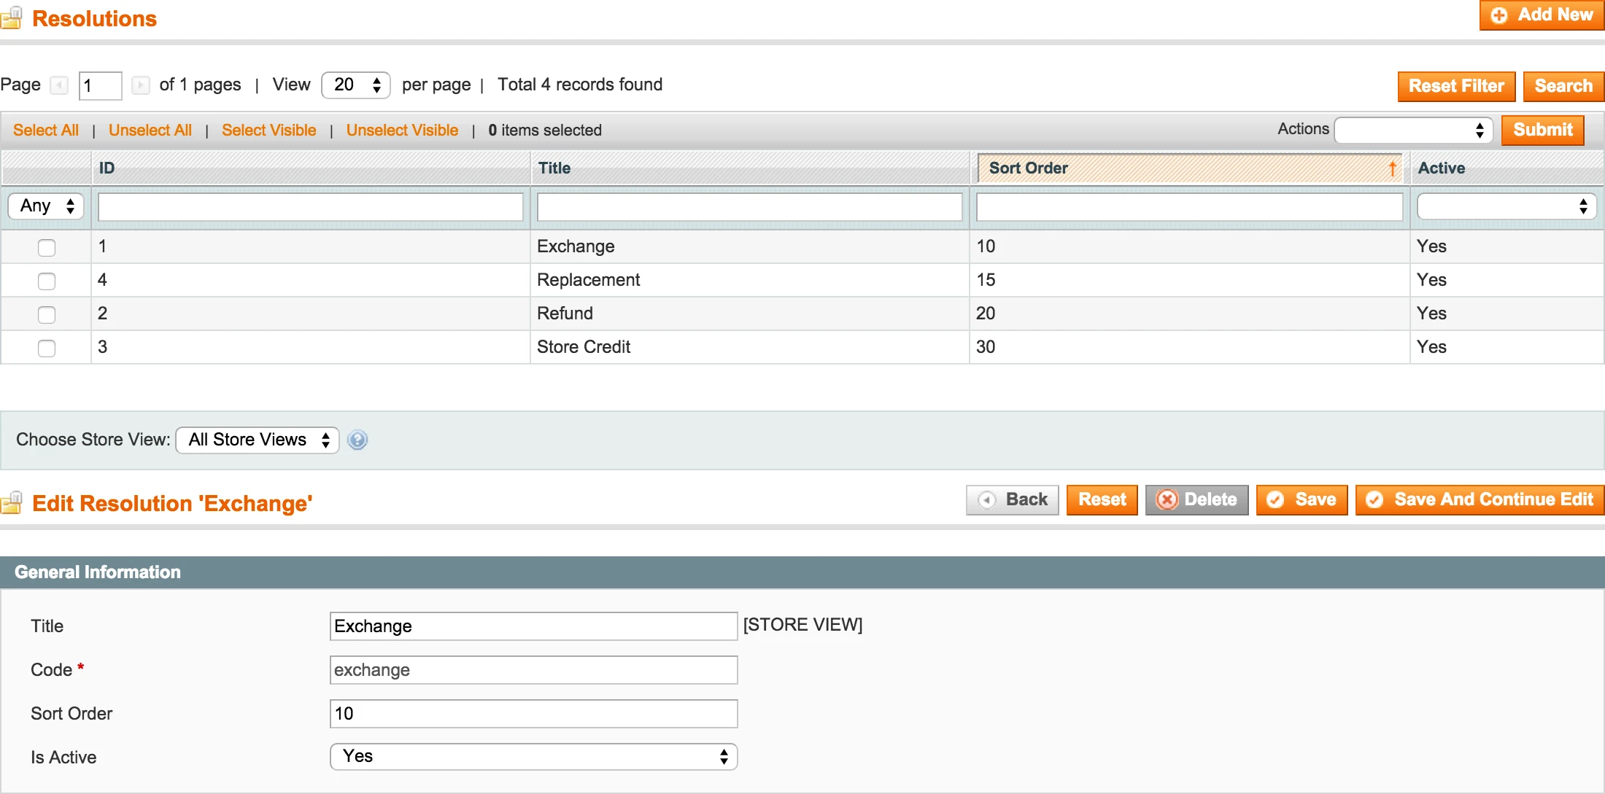Image resolution: width=1605 pixels, height=794 pixels.
Task: Click the Add New plus icon
Action: 1500,15
